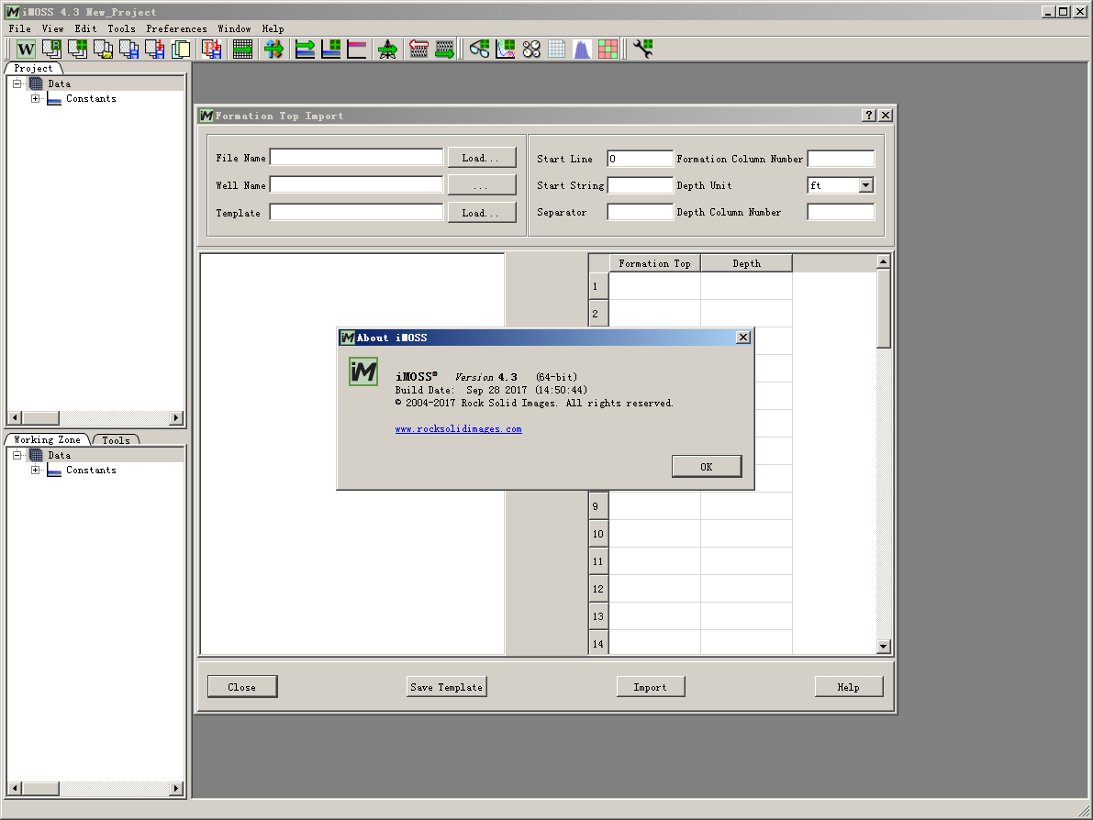The height and width of the screenshot is (820, 1093).
Task: Click the question mark help button in import title bar
Action: pos(868,116)
